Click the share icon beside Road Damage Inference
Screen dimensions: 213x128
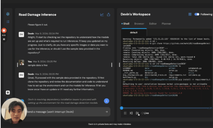pos(108,15)
